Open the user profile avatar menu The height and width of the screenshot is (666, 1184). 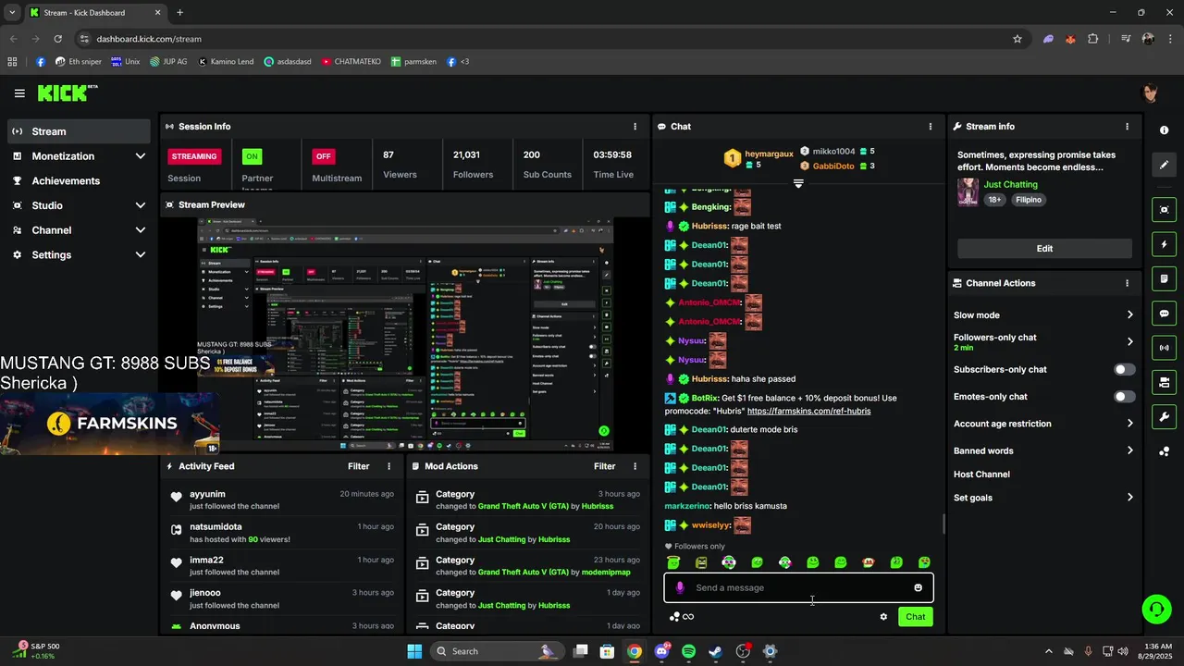pos(1151,92)
